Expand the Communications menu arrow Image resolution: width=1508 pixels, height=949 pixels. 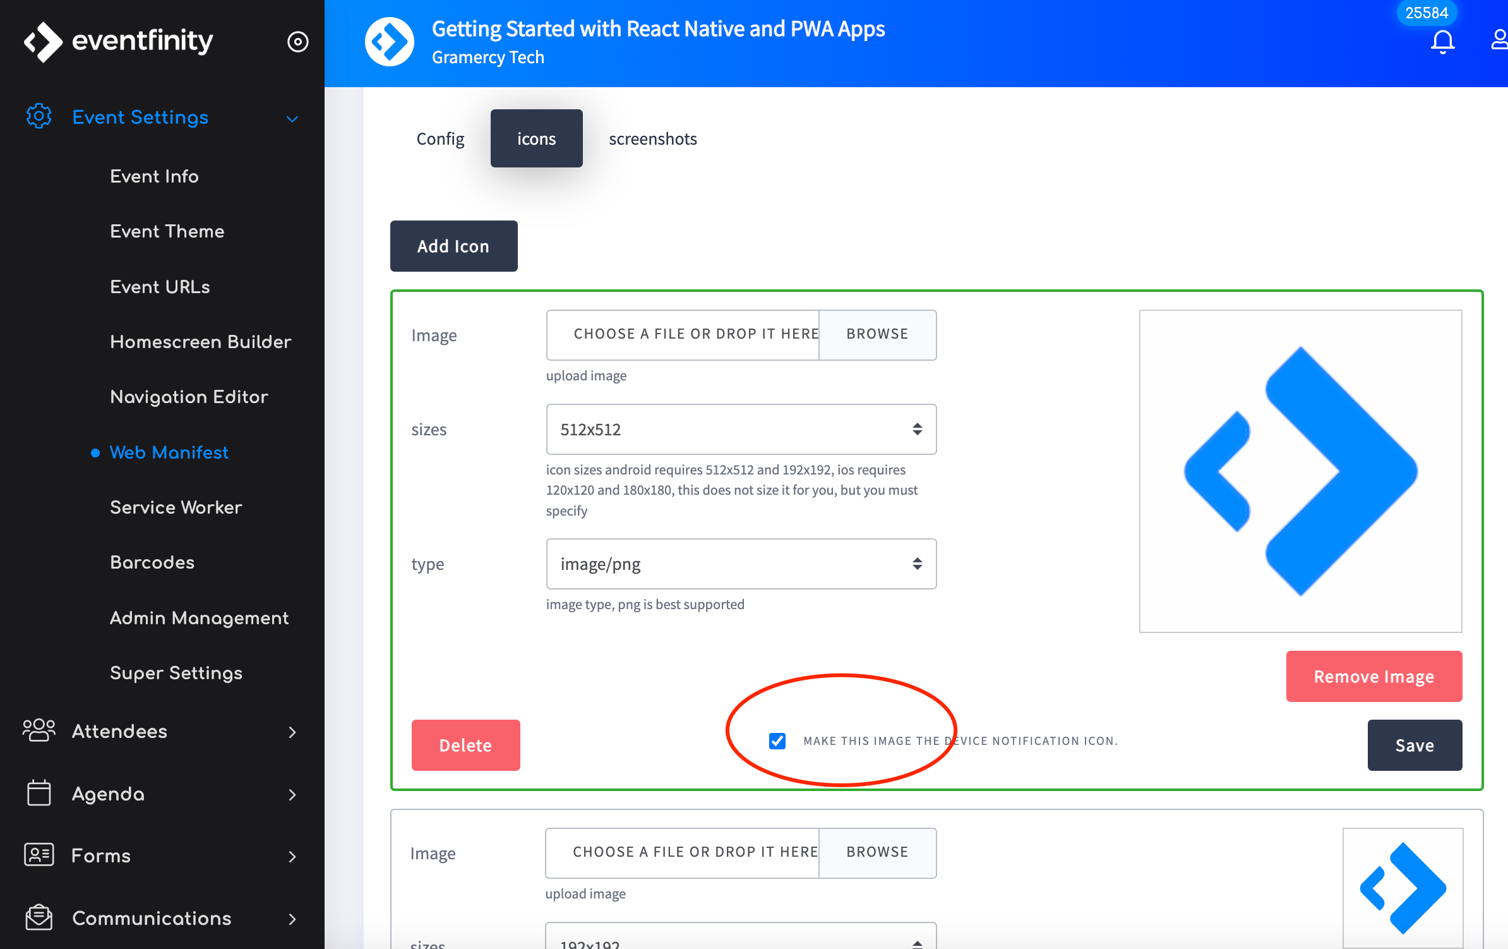coord(292,919)
